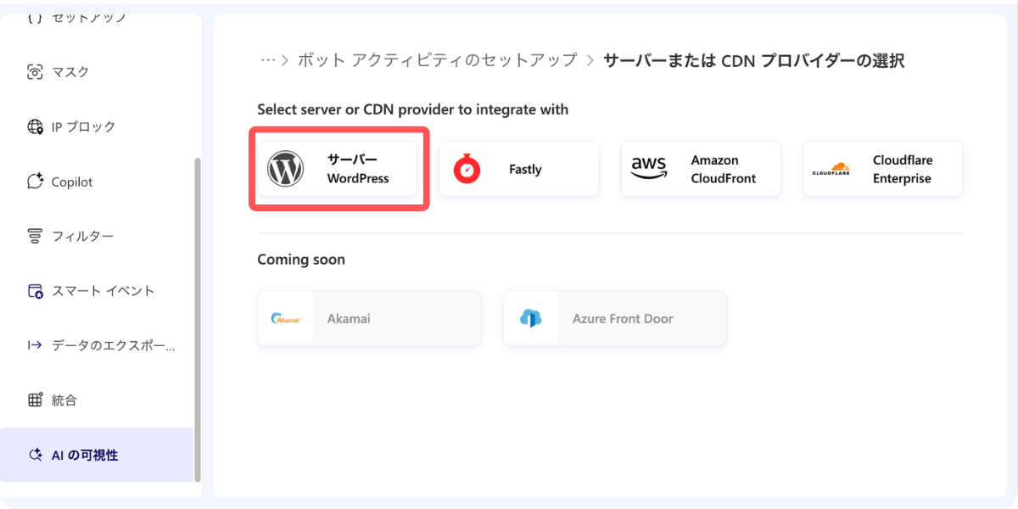This screenshot has width=1018, height=509.
Task: Open the スマート イベント menu item
Action: click(x=98, y=291)
